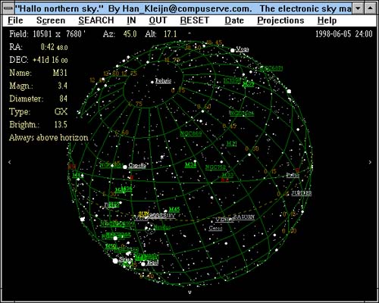Viewport: 379px width, 303px height.
Task: Select the Polaris star label
Action: pos(163,81)
